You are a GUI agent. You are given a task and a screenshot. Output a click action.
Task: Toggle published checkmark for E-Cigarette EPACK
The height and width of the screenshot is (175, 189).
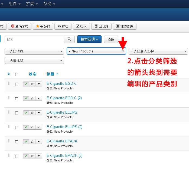26,141
